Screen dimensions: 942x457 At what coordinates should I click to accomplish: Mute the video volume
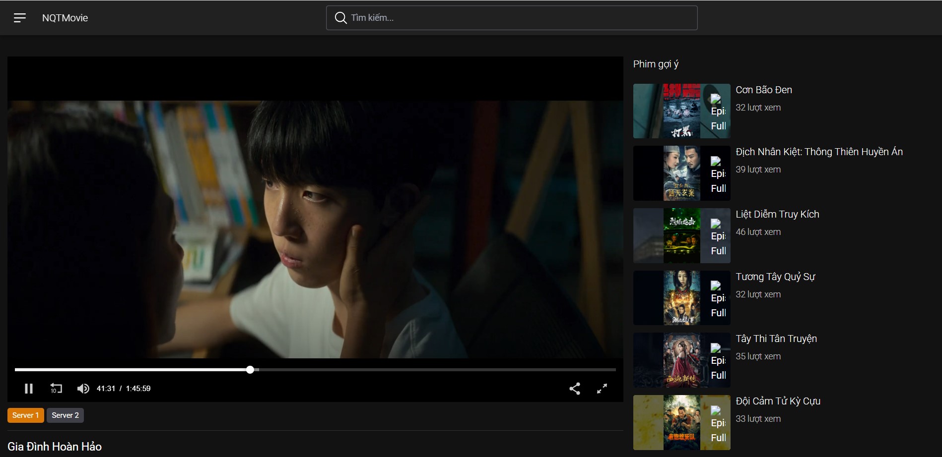83,389
